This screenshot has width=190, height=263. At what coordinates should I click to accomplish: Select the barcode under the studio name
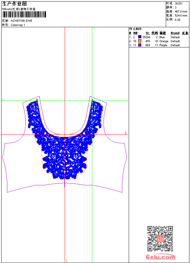(x=24, y=14)
